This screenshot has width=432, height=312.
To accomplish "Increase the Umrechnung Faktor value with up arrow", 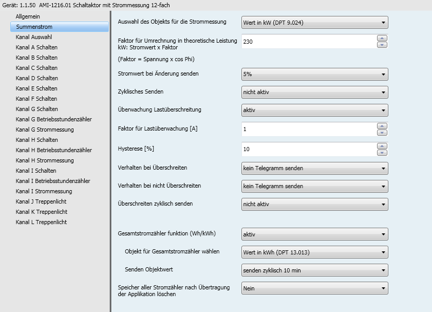I will pyautogui.click(x=382, y=38).
